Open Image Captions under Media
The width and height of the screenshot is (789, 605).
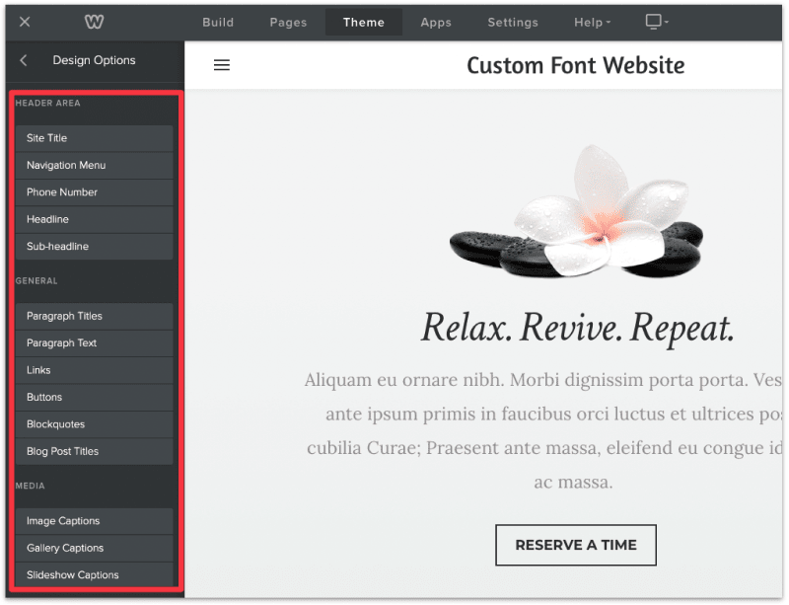tap(94, 520)
